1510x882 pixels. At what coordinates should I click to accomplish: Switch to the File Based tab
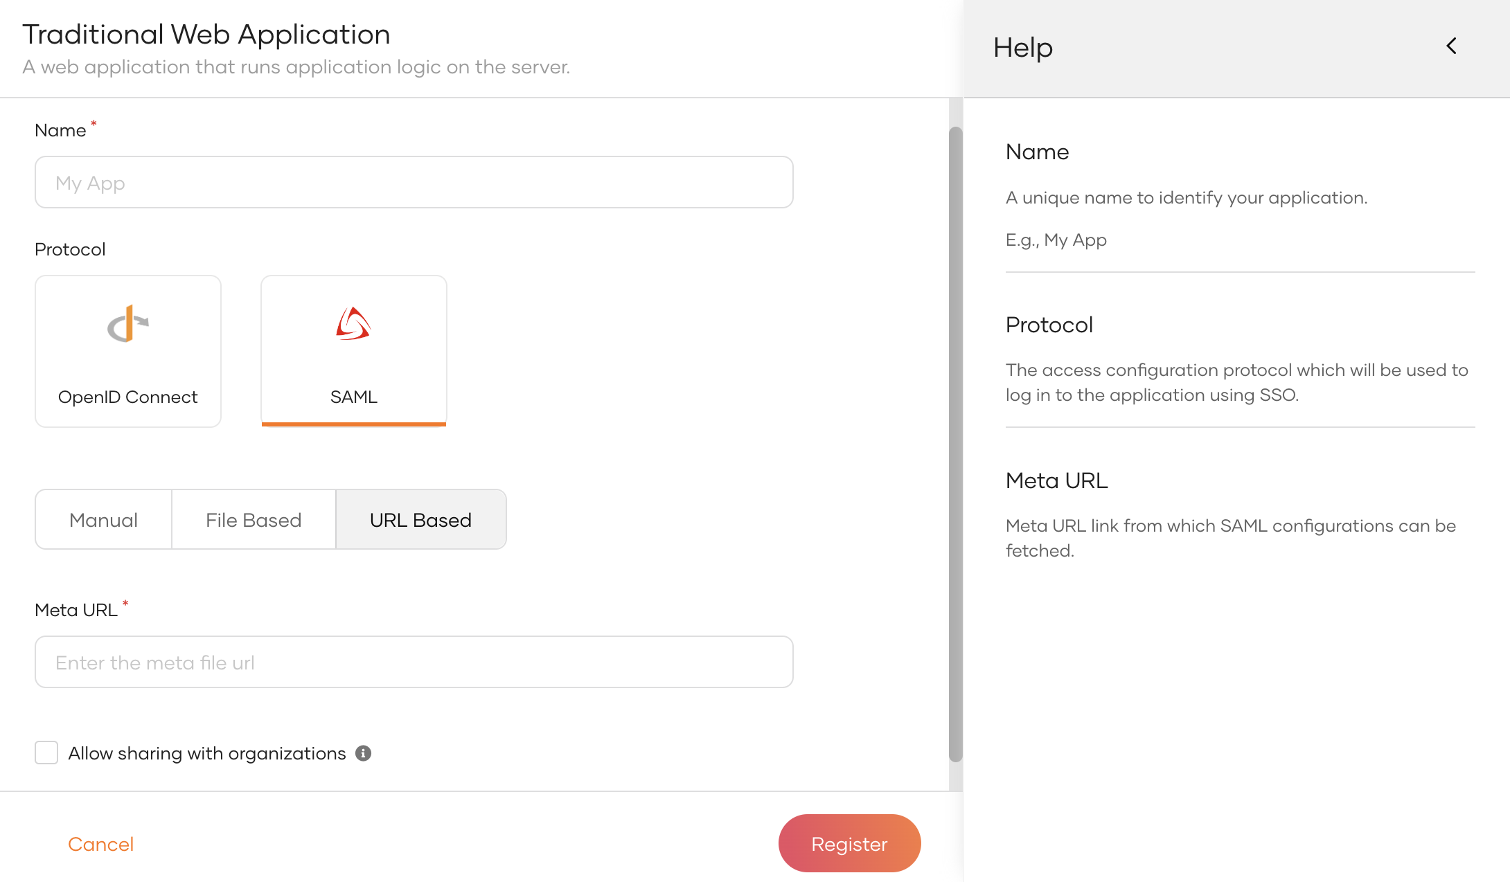(254, 519)
